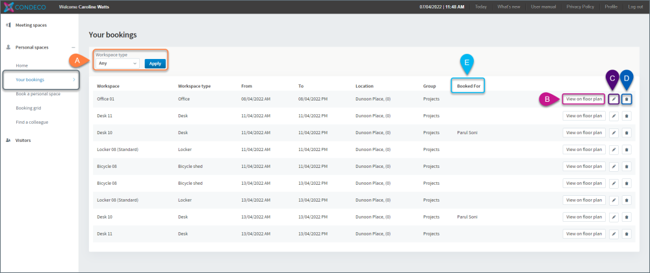Edit the Bicycle 08 booking on 13/04/2022
Image resolution: width=650 pixels, height=273 pixels.
614,184
